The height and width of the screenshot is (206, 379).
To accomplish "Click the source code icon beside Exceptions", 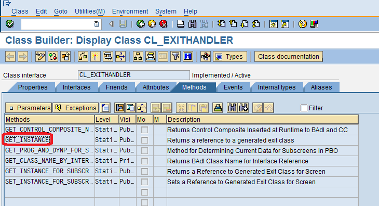I will [x=105, y=108].
